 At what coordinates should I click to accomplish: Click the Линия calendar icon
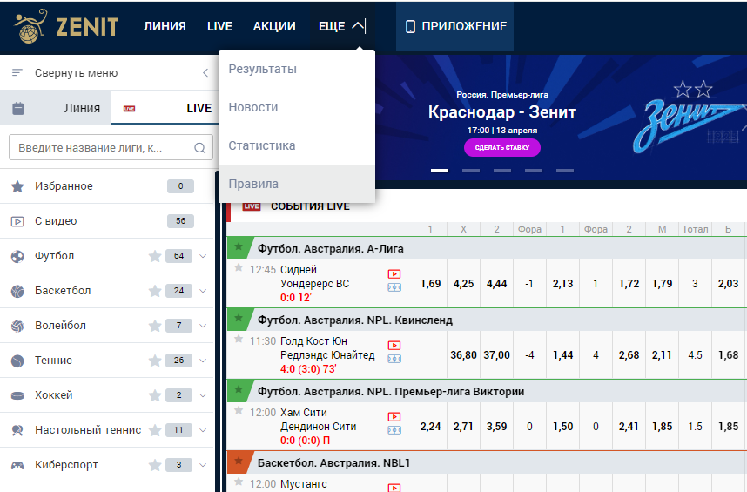(18, 109)
